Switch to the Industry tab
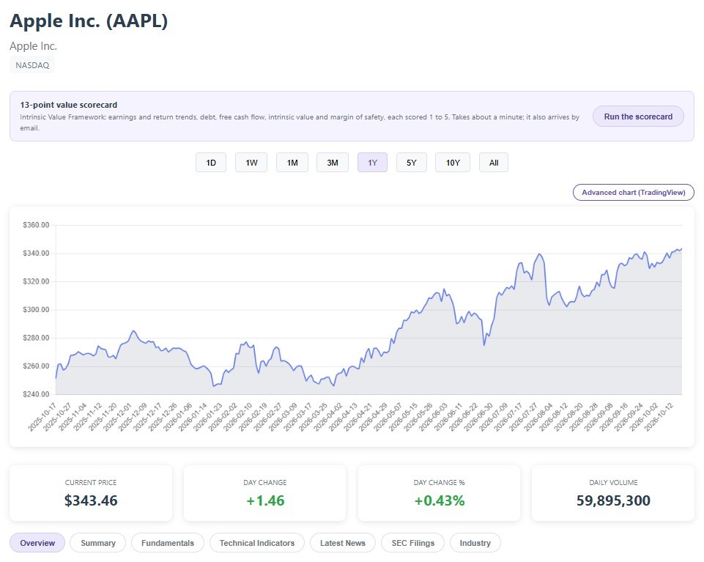This screenshot has height=562, width=704. coord(475,543)
